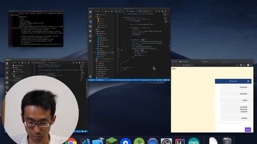Open Visual Studio Code from the Dock
Viewport: 257px width, 144px height.
pyautogui.click(x=85, y=141)
